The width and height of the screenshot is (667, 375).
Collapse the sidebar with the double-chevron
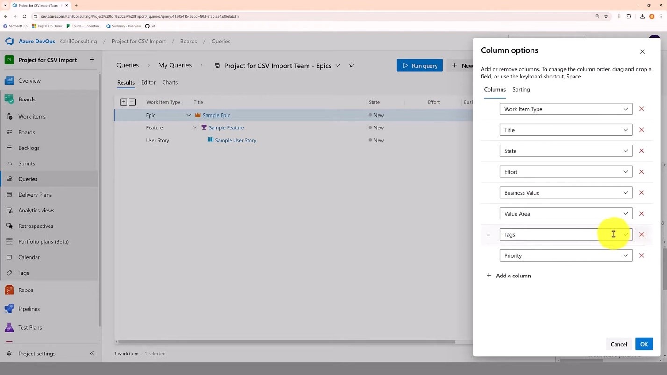click(92, 354)
